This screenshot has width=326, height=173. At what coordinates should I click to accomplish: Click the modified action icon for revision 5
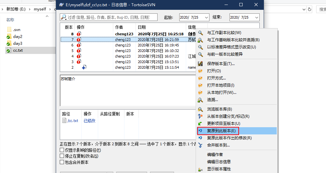79,51
